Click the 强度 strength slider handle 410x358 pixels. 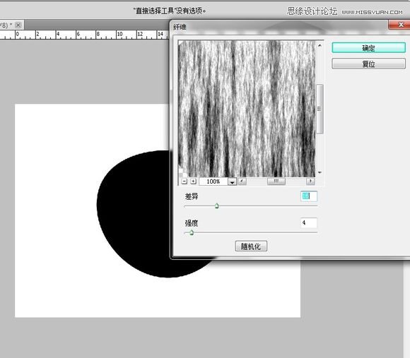(x=192, y=232)
